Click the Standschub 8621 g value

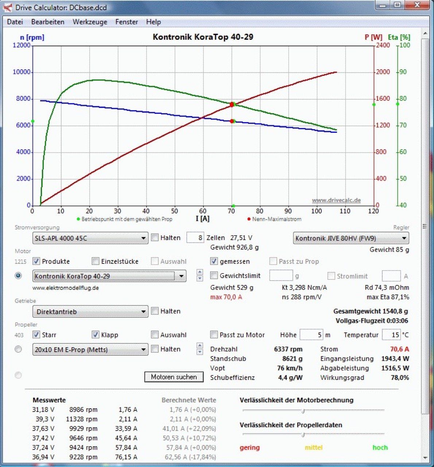292,359
